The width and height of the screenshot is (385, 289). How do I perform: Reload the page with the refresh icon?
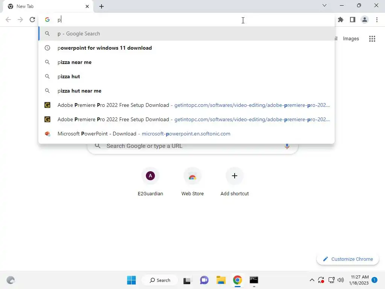(x=32, y=20)
